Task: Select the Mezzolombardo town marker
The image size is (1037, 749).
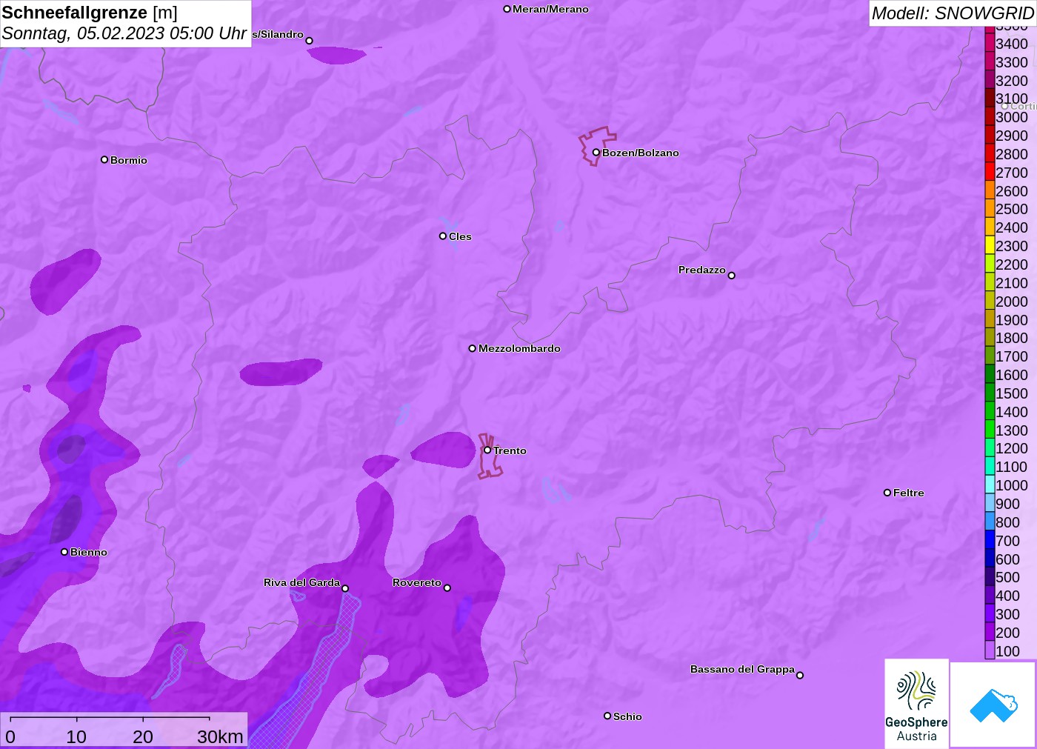Action: click(472, 348)
